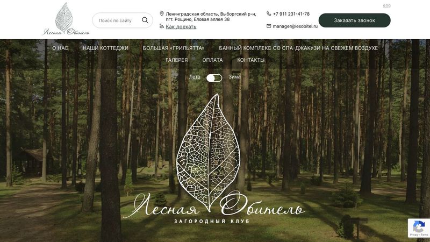Click the route icon beside Как доехать
This screenshot has width=430, height=242.
point(162,26)
